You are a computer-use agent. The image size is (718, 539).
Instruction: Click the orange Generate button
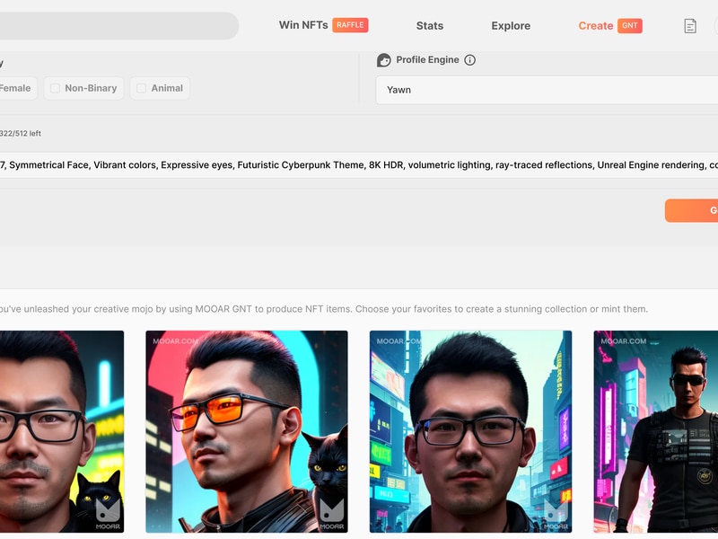[691, 210]
